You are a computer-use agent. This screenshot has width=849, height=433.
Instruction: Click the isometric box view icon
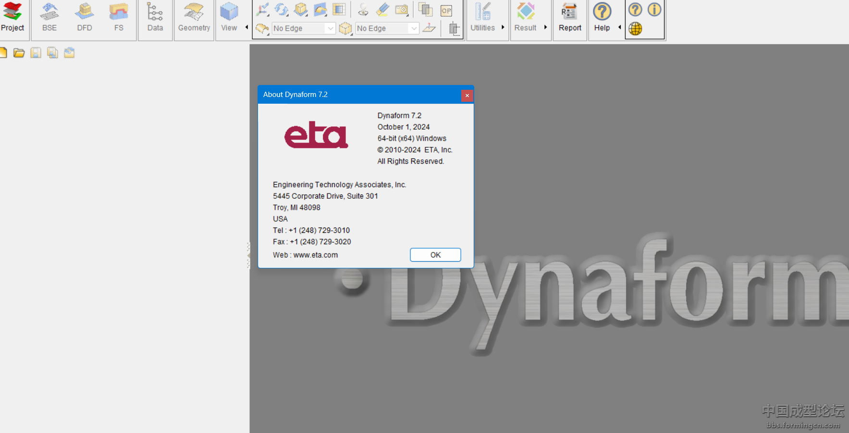301,10
